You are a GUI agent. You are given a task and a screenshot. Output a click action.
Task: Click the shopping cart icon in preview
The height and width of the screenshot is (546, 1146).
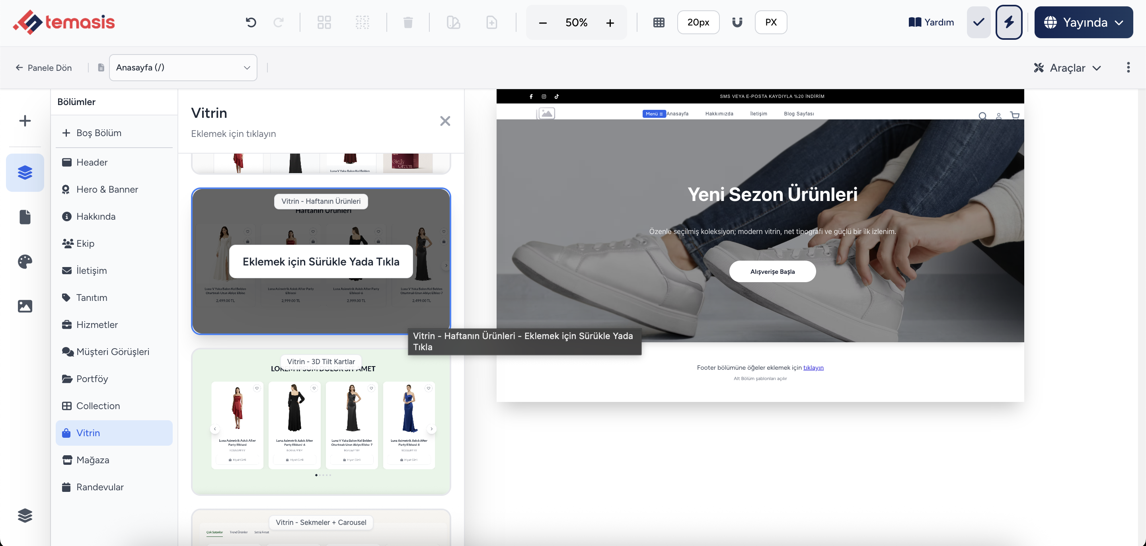1015,115
